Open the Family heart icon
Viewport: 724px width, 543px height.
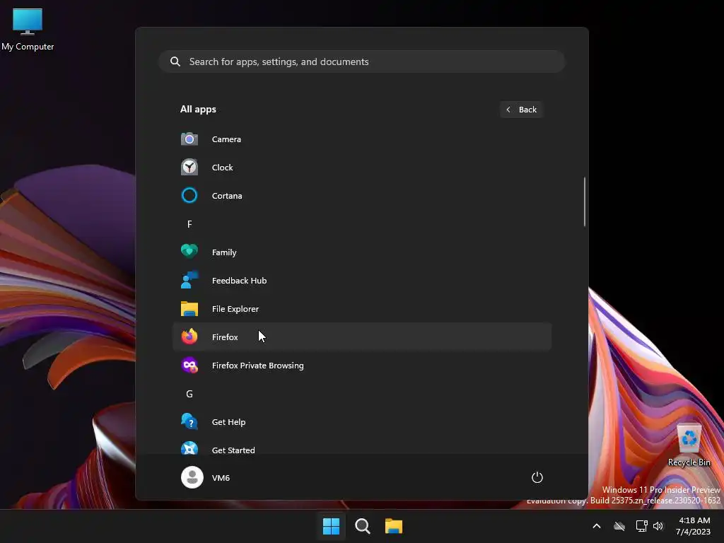[x=189, y=252]
